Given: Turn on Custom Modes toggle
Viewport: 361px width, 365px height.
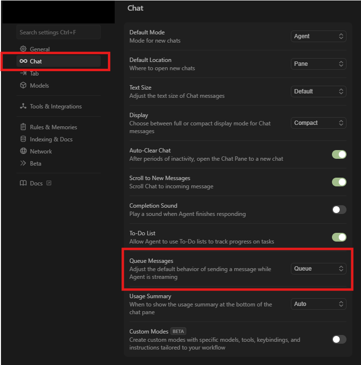Looking at the screenshot, I should (339, 339).
